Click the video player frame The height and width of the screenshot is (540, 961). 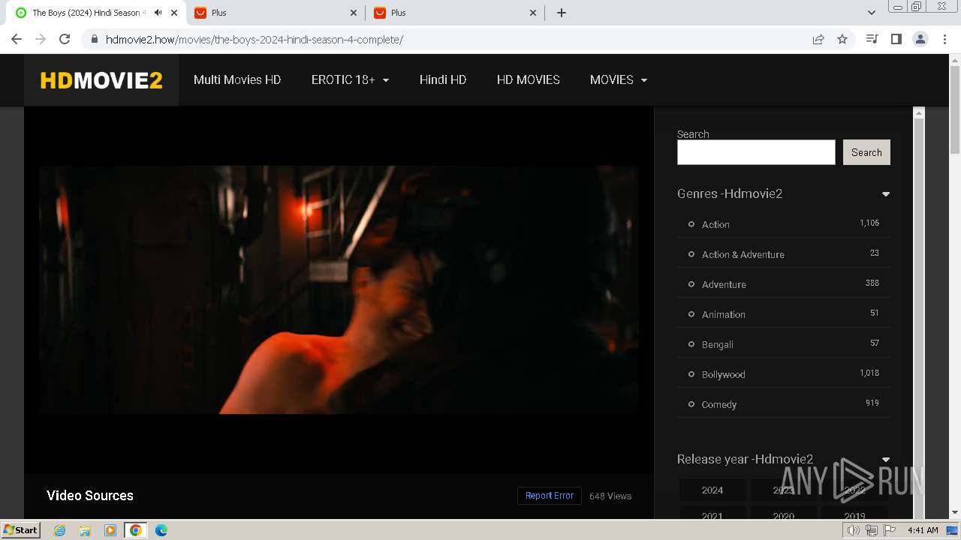click(x=339, y=289)
